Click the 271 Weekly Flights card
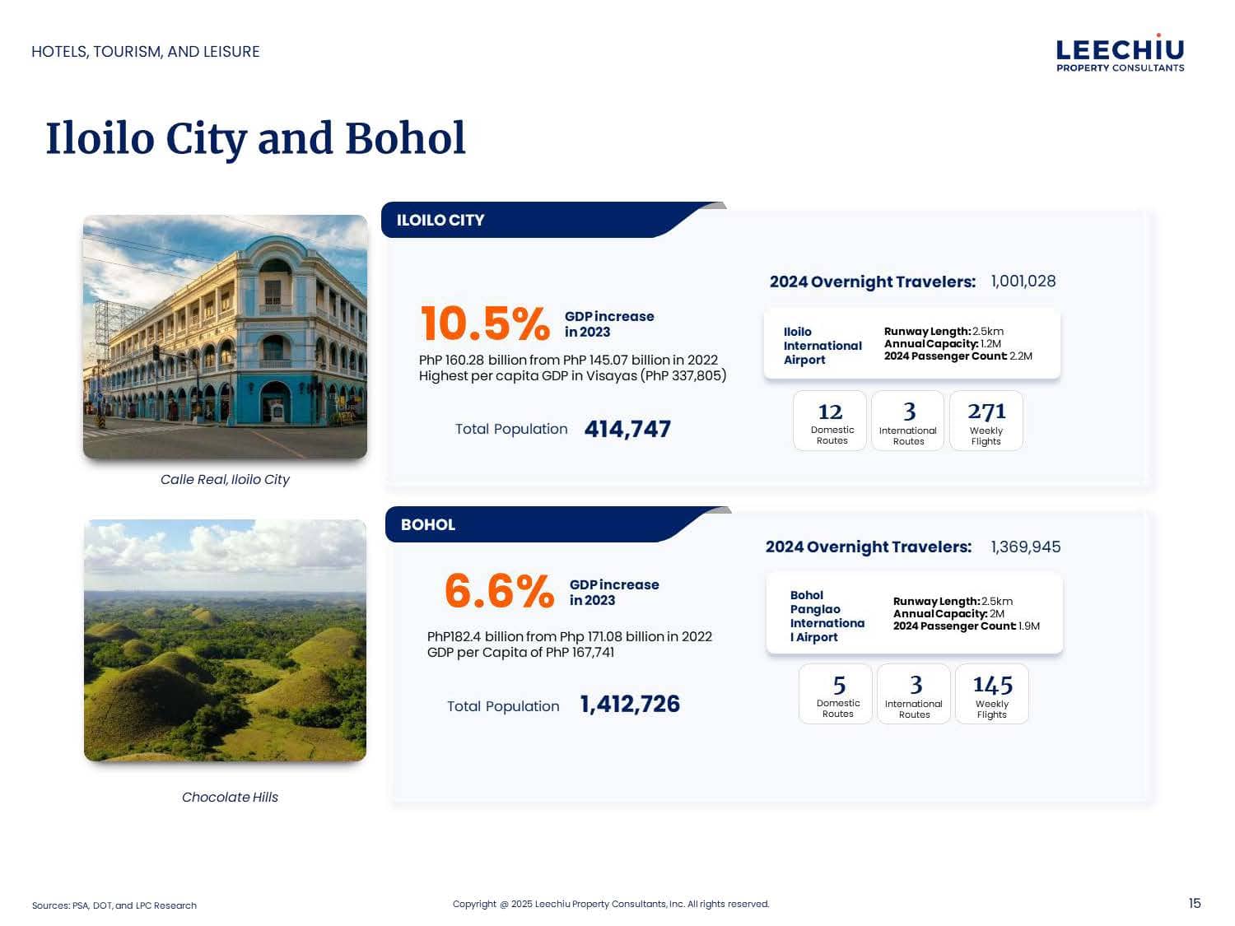The image size is (1235, 926). click(x=986, y=421)
